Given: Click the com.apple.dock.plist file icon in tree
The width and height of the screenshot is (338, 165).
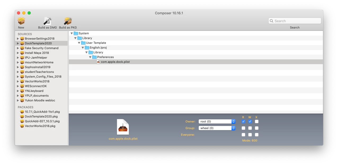Looking at the screenshot, I should 98,62.
